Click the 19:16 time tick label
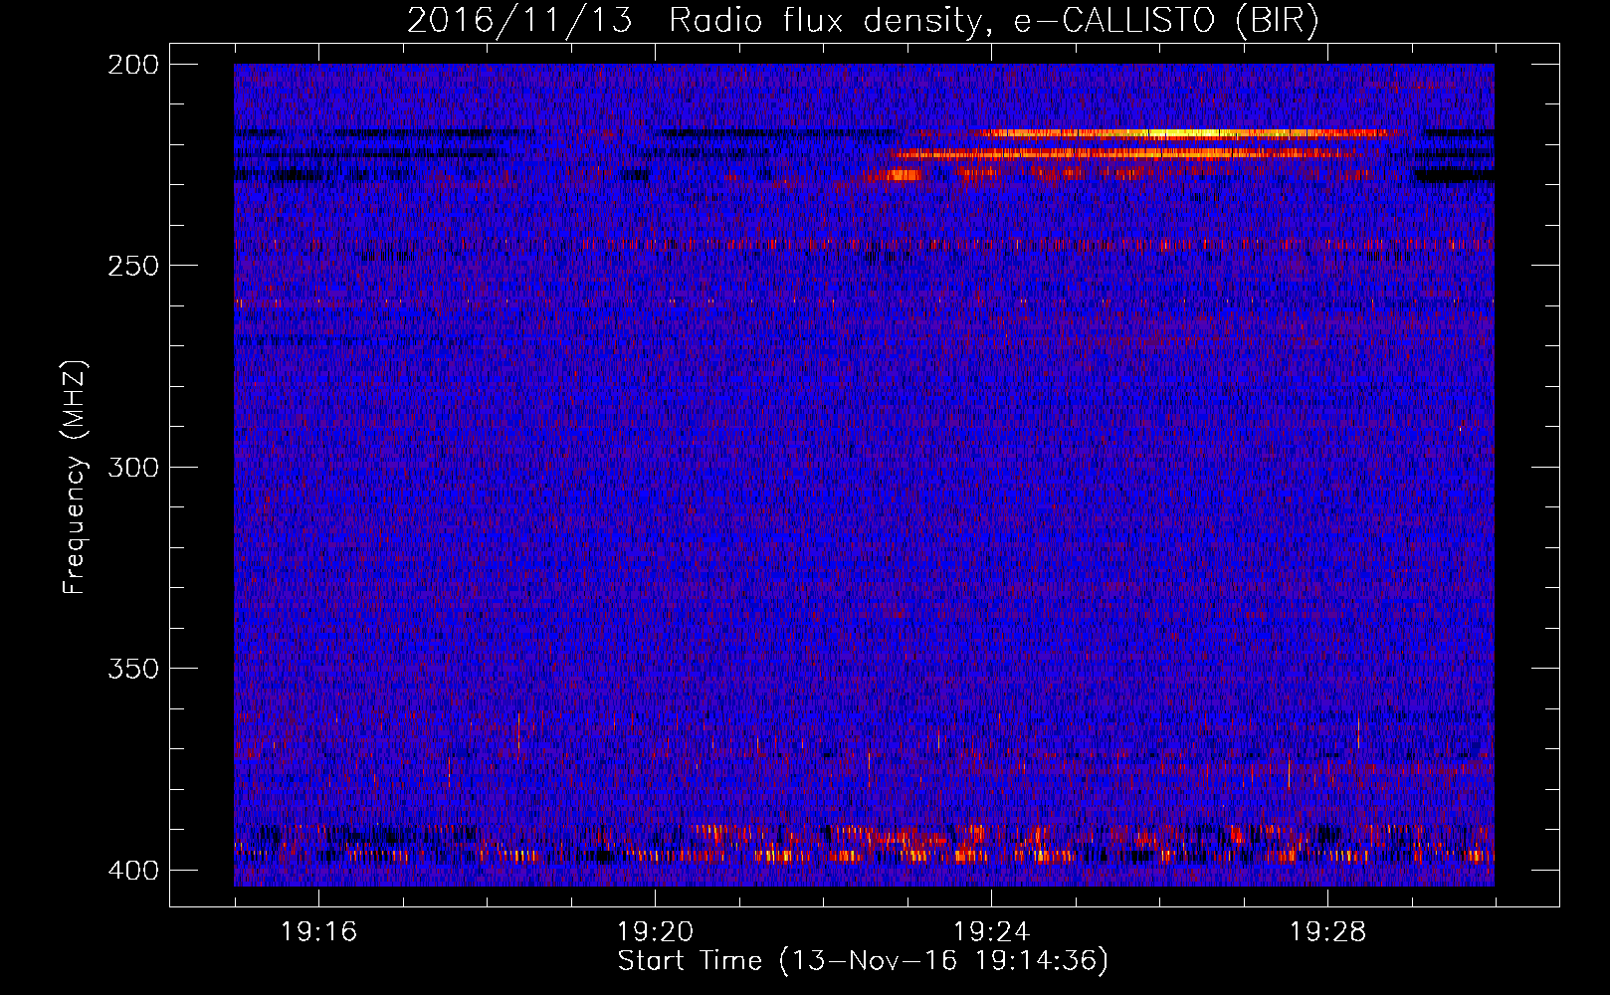The image size is (1610, 995). (318, 932)
